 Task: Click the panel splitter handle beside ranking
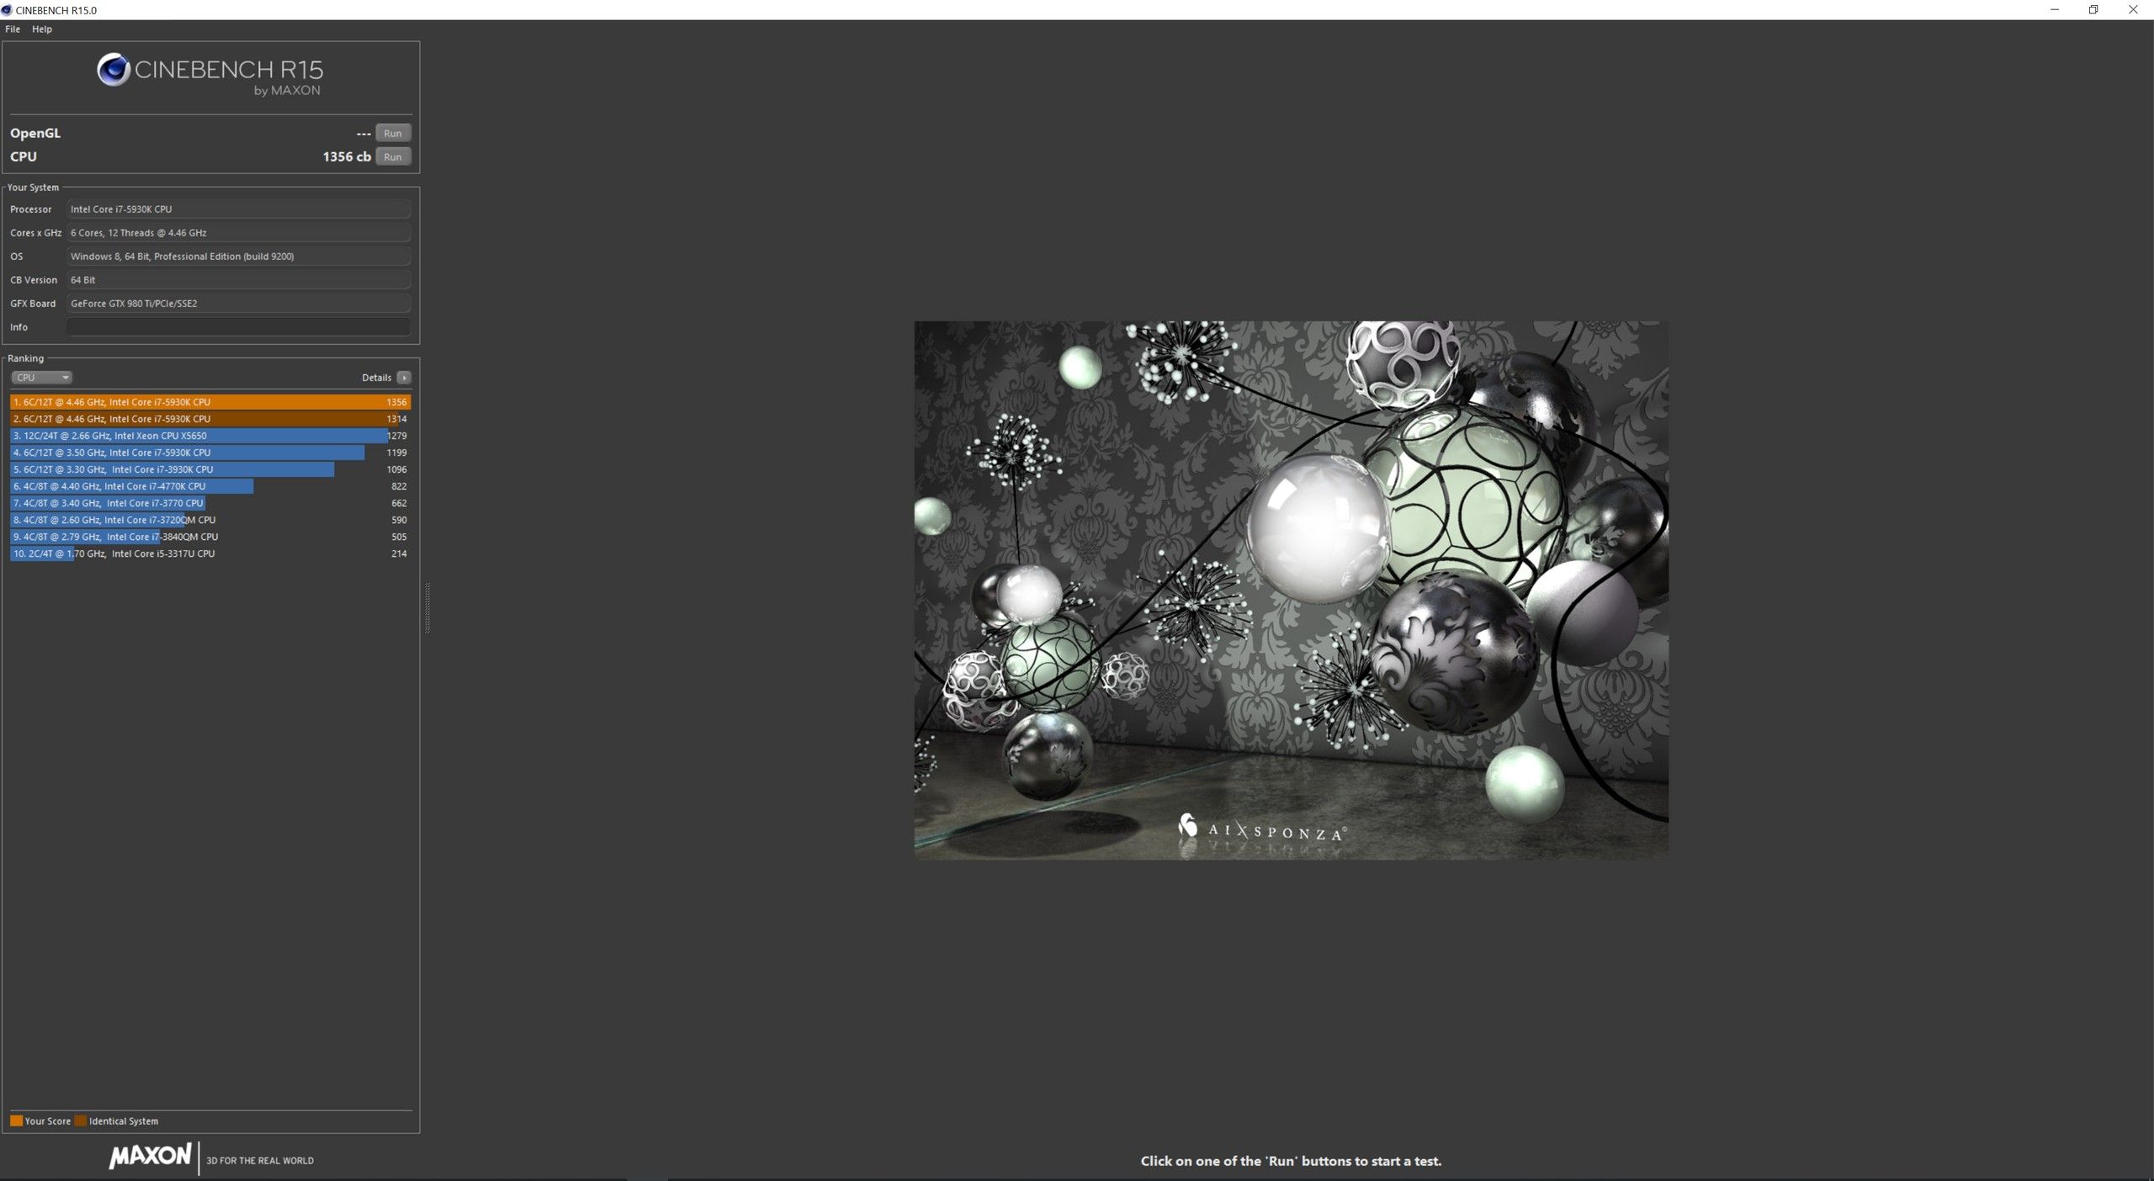427,607
